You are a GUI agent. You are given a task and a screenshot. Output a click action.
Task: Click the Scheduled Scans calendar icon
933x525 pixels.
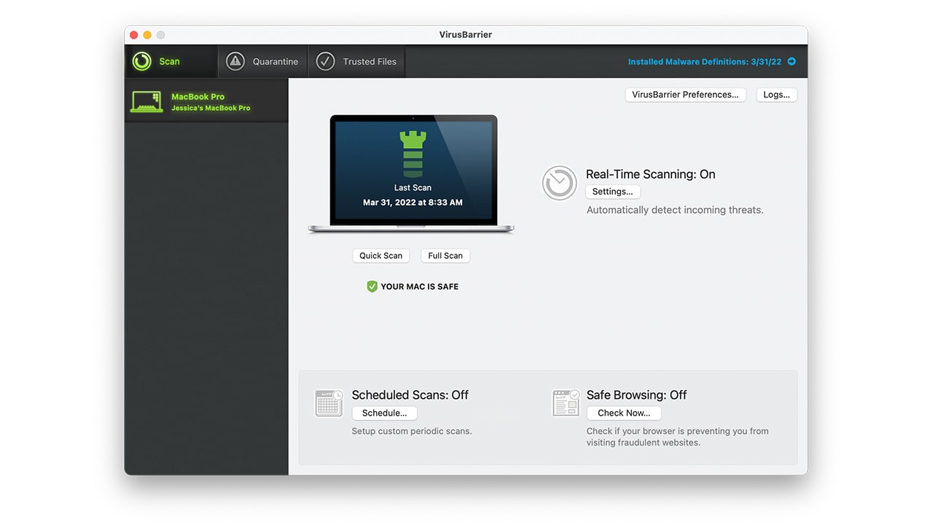pyautogui.click(x=329, y=402)
